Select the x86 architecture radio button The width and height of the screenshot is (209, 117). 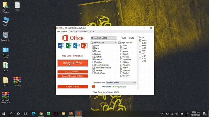tap(122, 38)
